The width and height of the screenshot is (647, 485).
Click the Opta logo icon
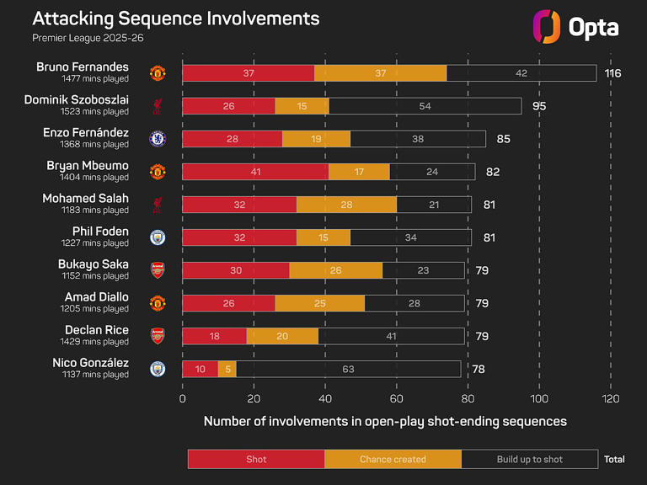pyautogui.click(x=547, y=26)
